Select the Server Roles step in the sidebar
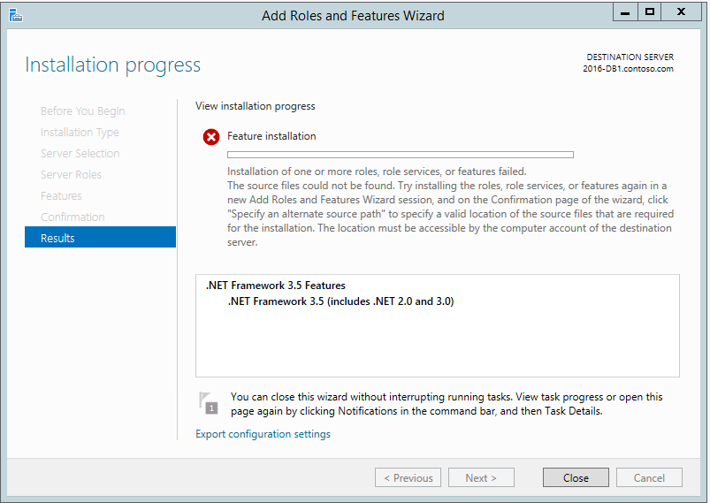 [71, 174]
